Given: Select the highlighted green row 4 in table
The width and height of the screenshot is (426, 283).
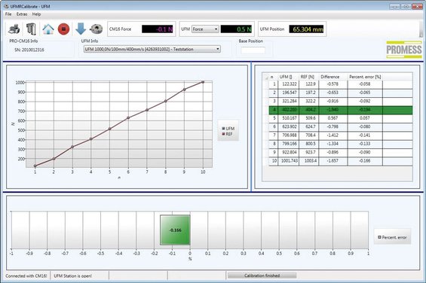Looking at the screenshot, I should pyautogui.click(x=341, y=110).
